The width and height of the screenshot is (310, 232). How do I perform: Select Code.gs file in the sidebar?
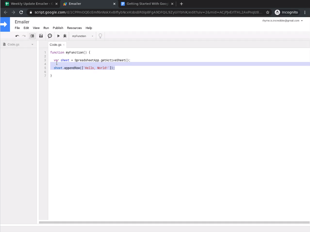13,44
